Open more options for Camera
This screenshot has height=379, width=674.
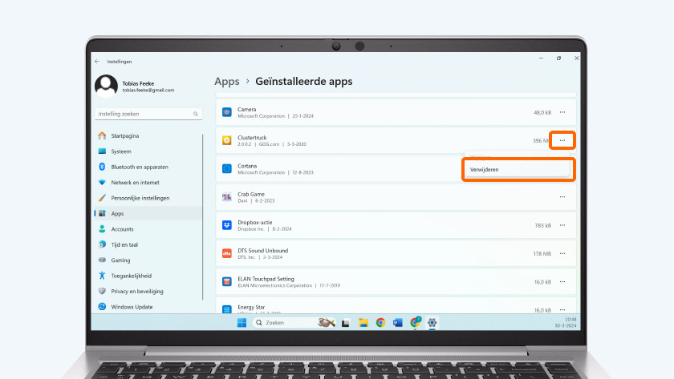click(562, 112)
